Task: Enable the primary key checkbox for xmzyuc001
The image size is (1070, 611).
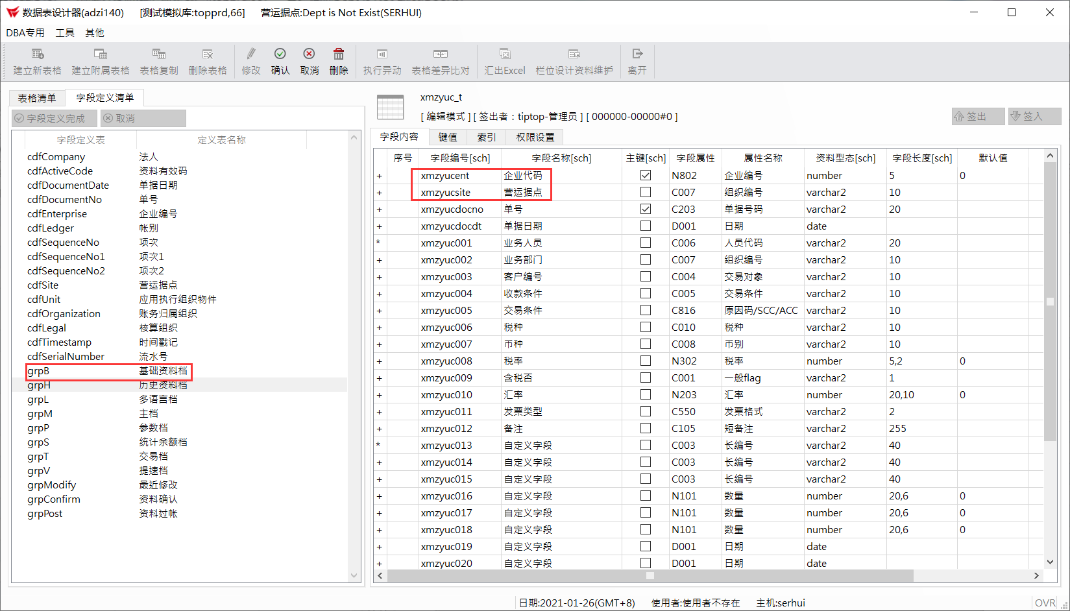Action: point(645,243)
